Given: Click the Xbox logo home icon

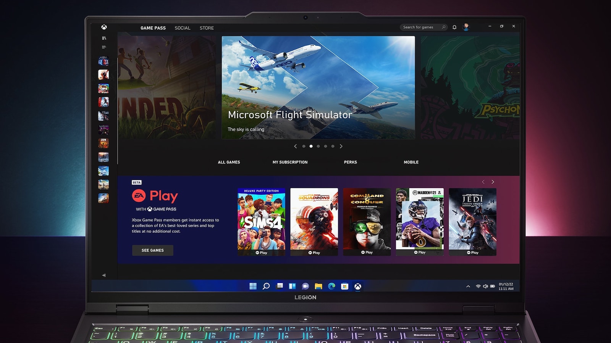Looking at the screenshot, I should (x=104, y=27).
